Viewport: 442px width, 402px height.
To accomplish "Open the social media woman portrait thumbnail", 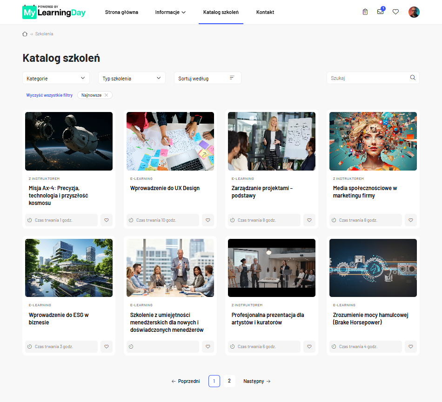I will click(373, 141).
